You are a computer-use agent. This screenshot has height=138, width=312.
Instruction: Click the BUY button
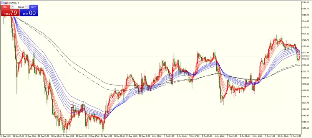34,7
